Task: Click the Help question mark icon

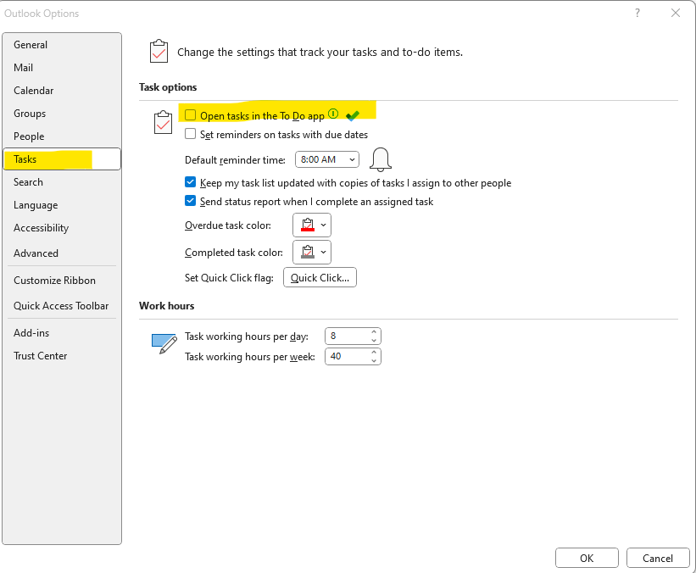Action: coord(638,13)
